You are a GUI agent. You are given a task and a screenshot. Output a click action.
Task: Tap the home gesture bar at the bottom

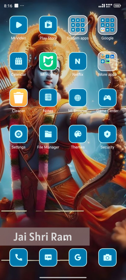[x=63, y=277]
